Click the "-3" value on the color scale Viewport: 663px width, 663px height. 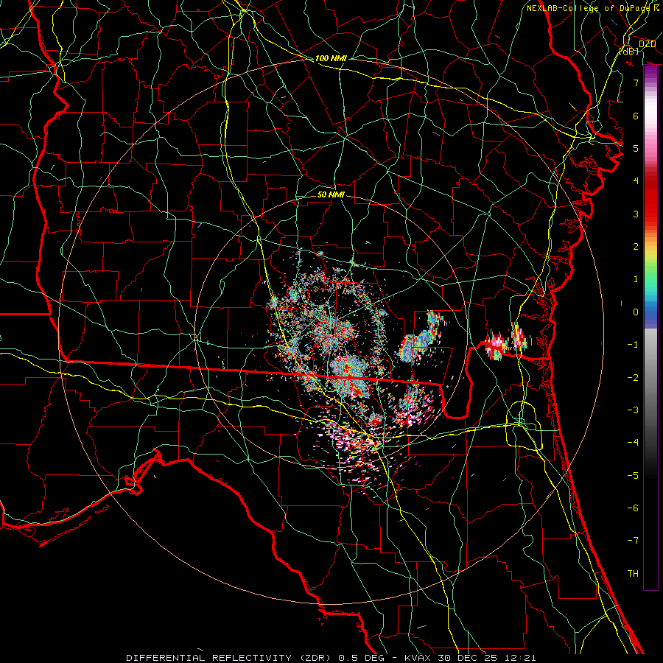[x=633, y=410]
